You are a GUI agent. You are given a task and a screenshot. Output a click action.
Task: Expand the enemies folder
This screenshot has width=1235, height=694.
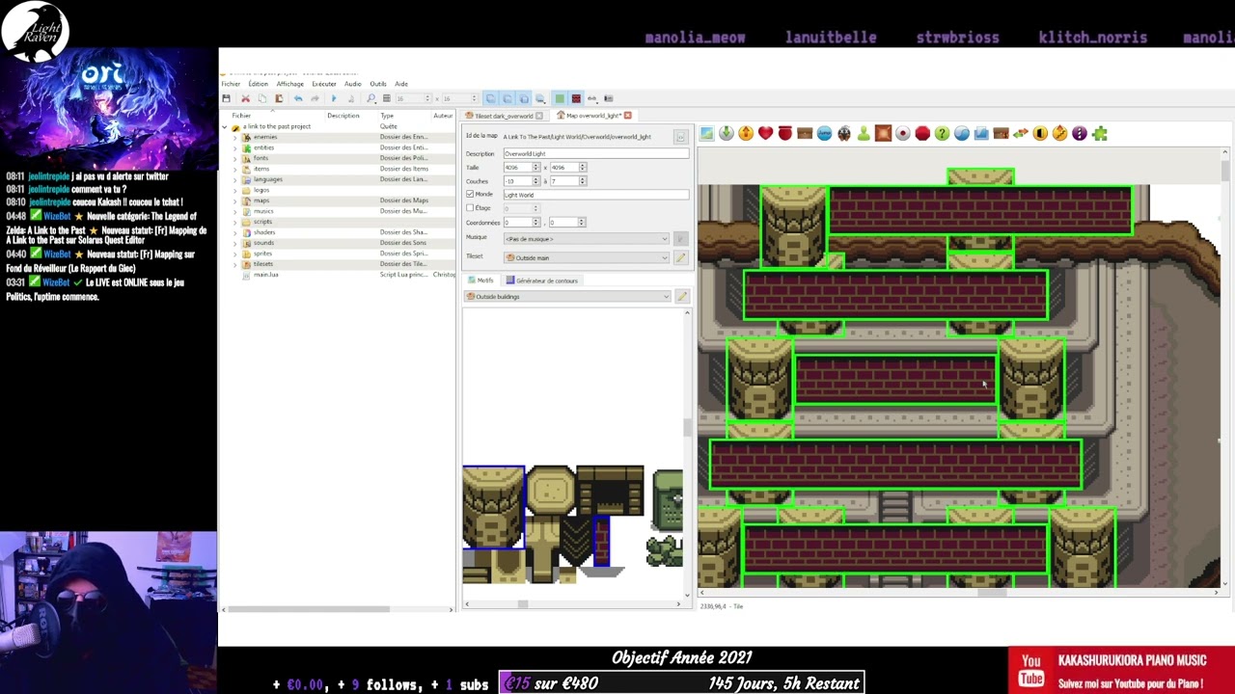pyautogui.click(x=234, y=137)
